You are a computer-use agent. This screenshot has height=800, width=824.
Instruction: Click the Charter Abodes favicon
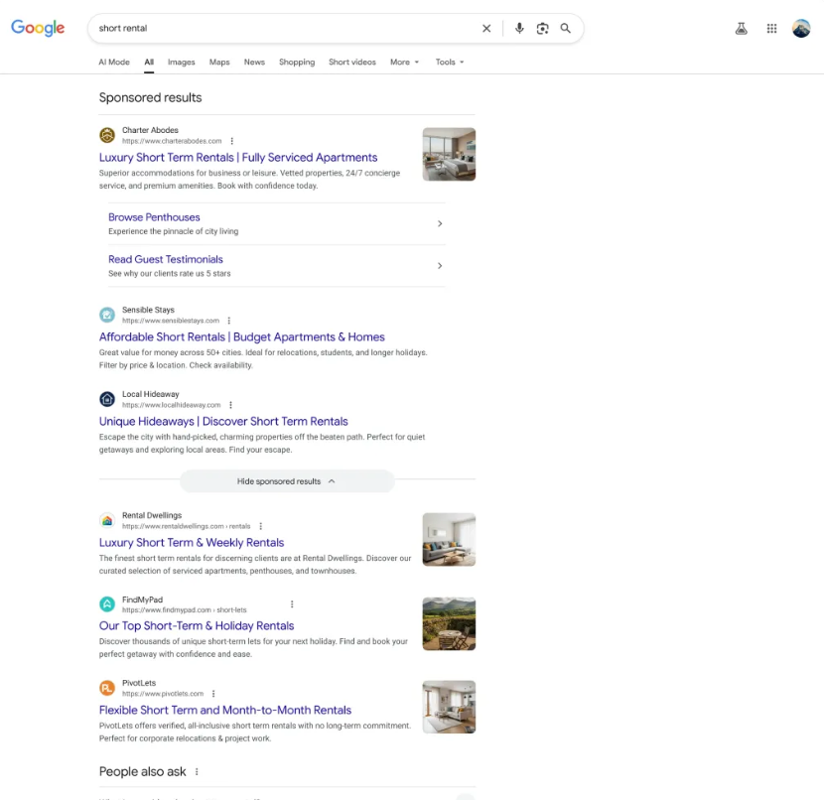(106, 135)
